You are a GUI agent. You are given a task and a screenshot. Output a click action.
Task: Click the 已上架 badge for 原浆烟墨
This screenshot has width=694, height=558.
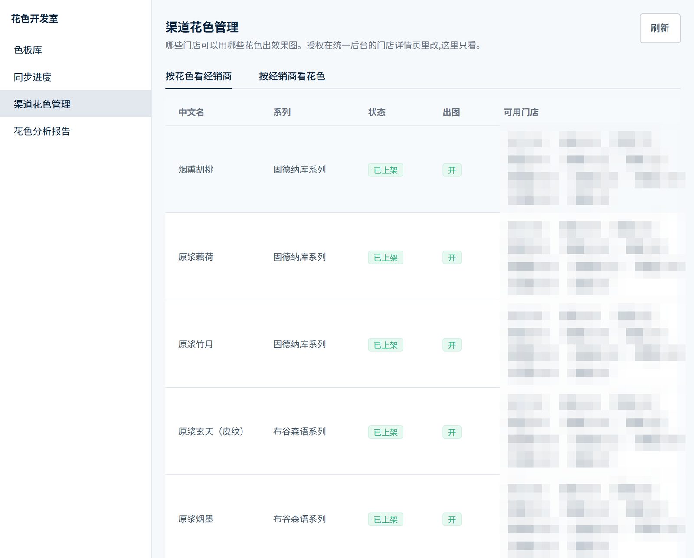tap(386, 519)
